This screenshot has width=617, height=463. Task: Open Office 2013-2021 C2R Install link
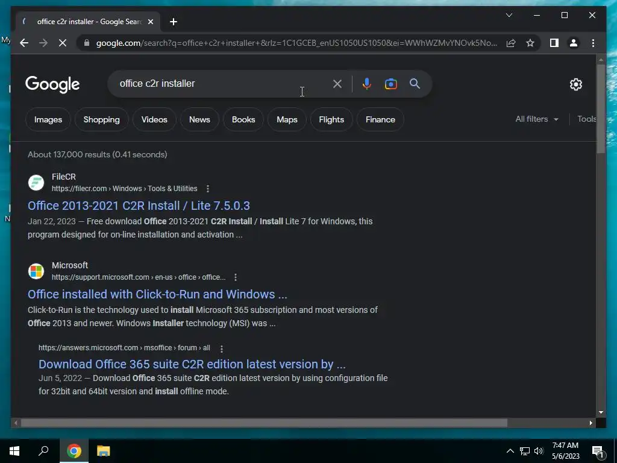pos(139,206)
